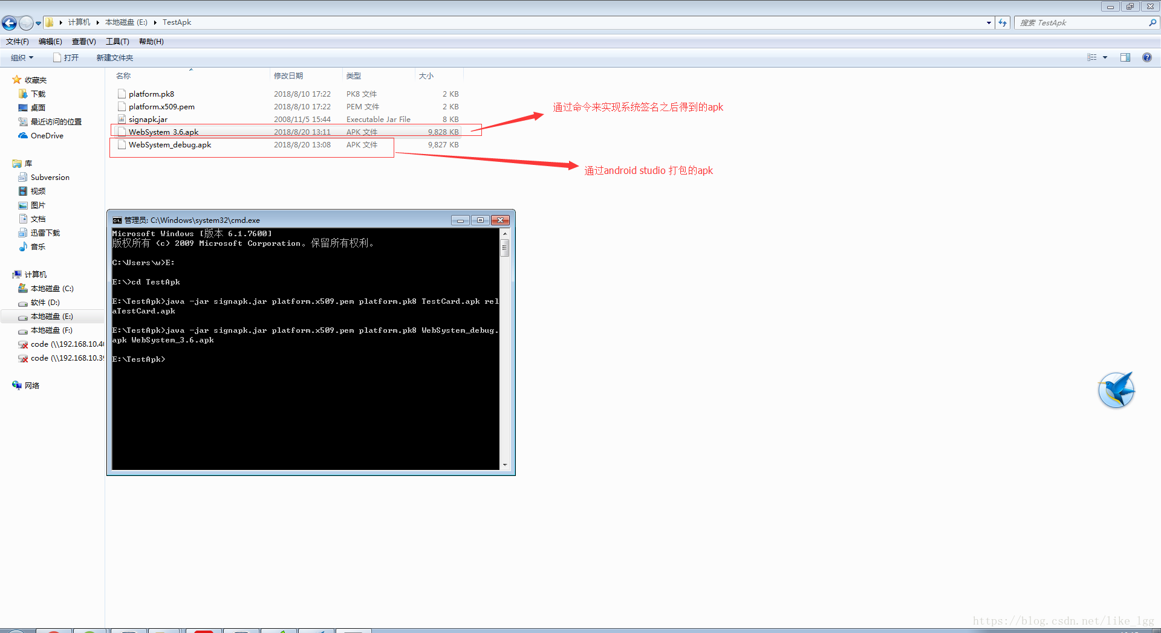Open OneDrive in navigation pane
This screenshot has width=1161, height=633.
[47, 136]
